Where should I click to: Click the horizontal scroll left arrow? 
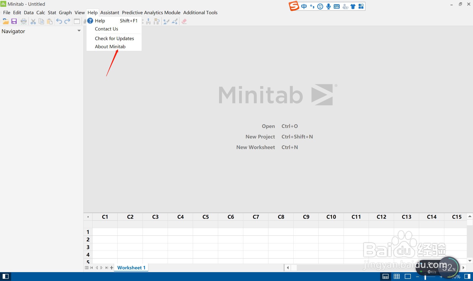[x=288, y=268]
